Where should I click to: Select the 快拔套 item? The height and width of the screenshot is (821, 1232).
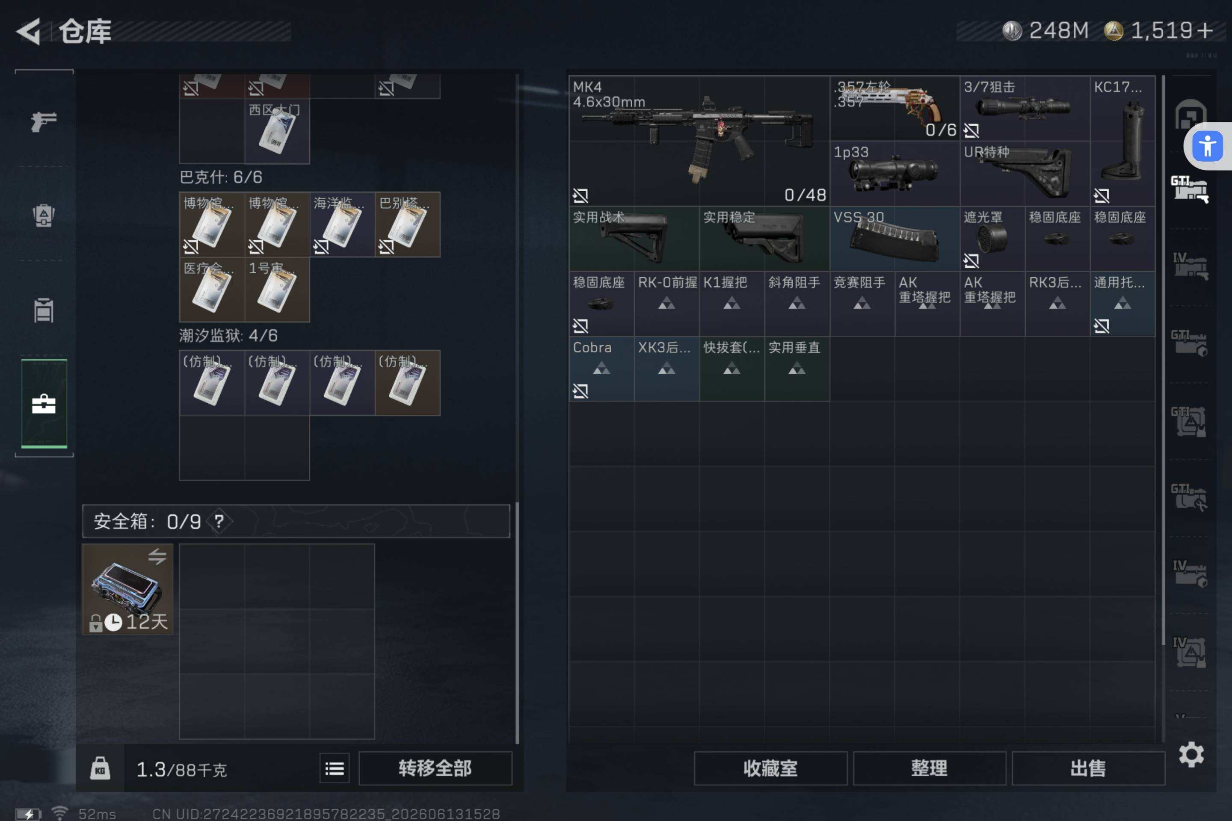point(732,369)
